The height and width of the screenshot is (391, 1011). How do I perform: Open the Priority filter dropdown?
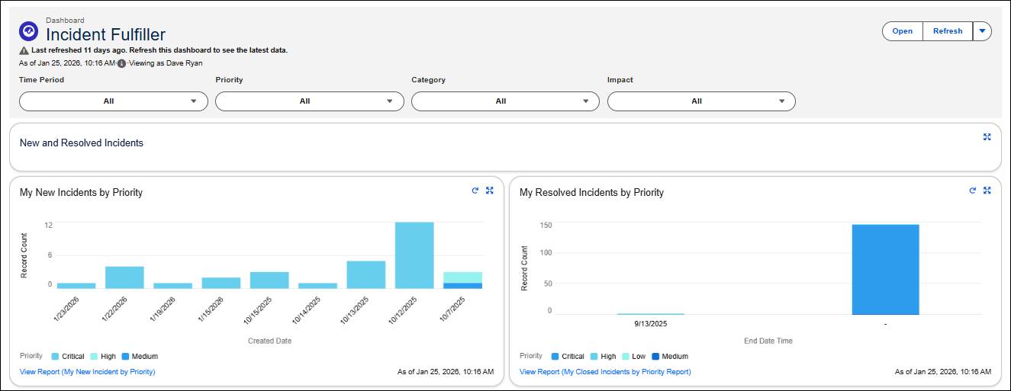[x=310, y=101]
